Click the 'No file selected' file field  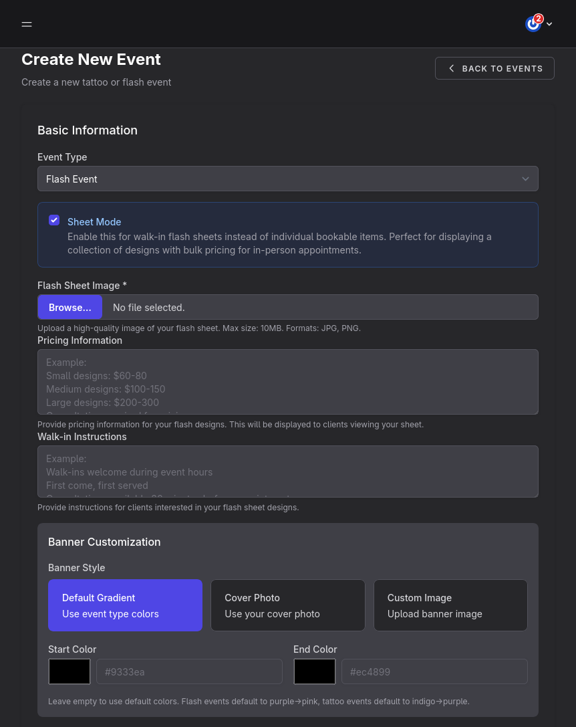click(x=319, y=307)
